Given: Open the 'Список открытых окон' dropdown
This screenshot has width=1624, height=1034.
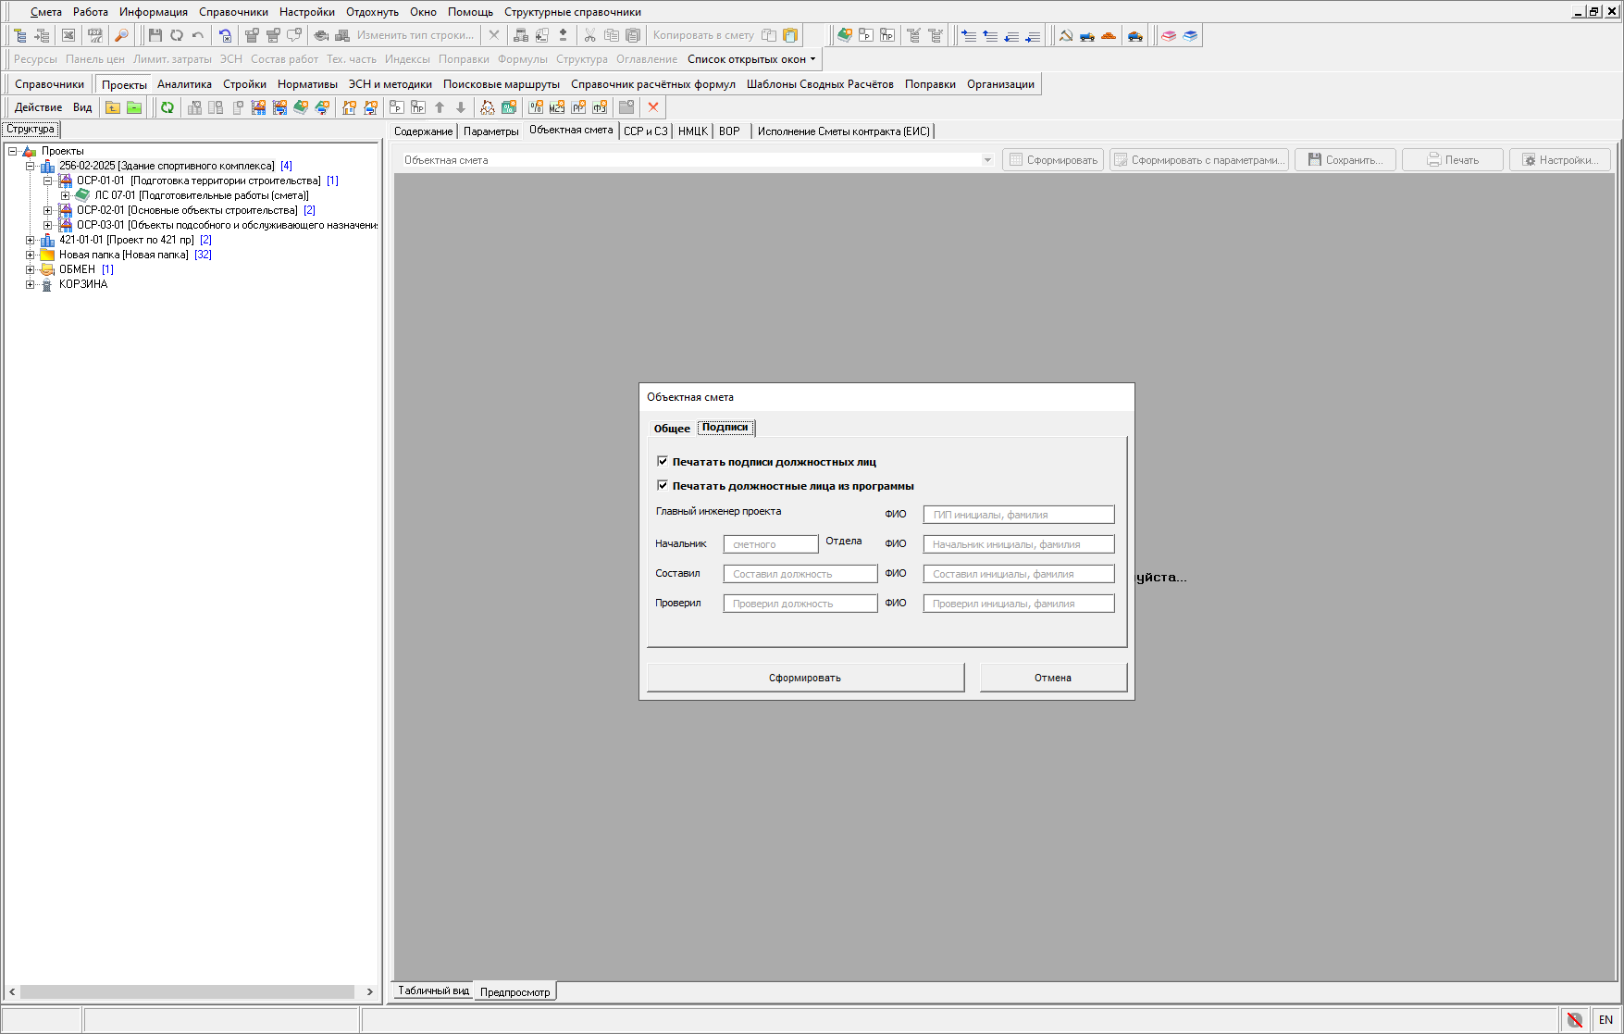Looking at the screenshot, I should tap(751, 59).
